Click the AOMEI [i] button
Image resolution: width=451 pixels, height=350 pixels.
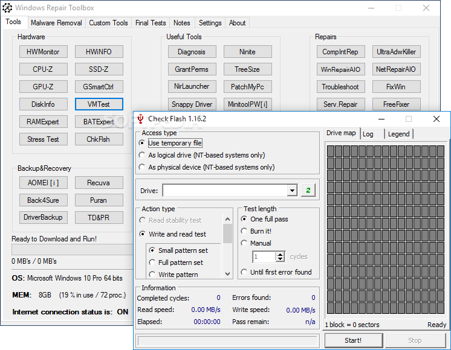point(44,183)
